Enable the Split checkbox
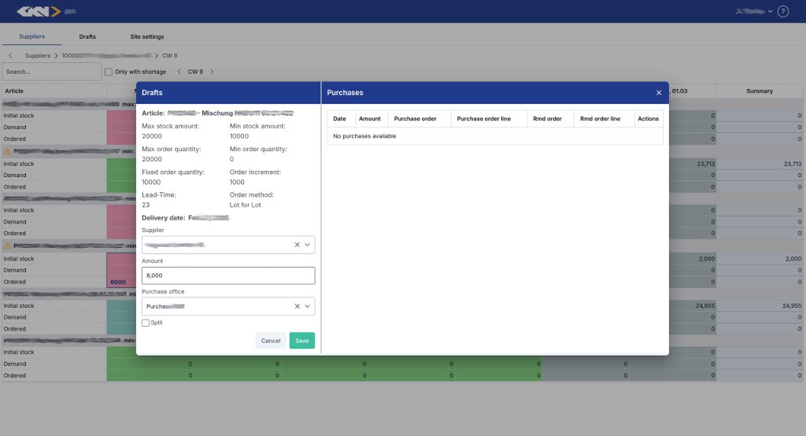 pyautogui.click(x=146, y=323)
